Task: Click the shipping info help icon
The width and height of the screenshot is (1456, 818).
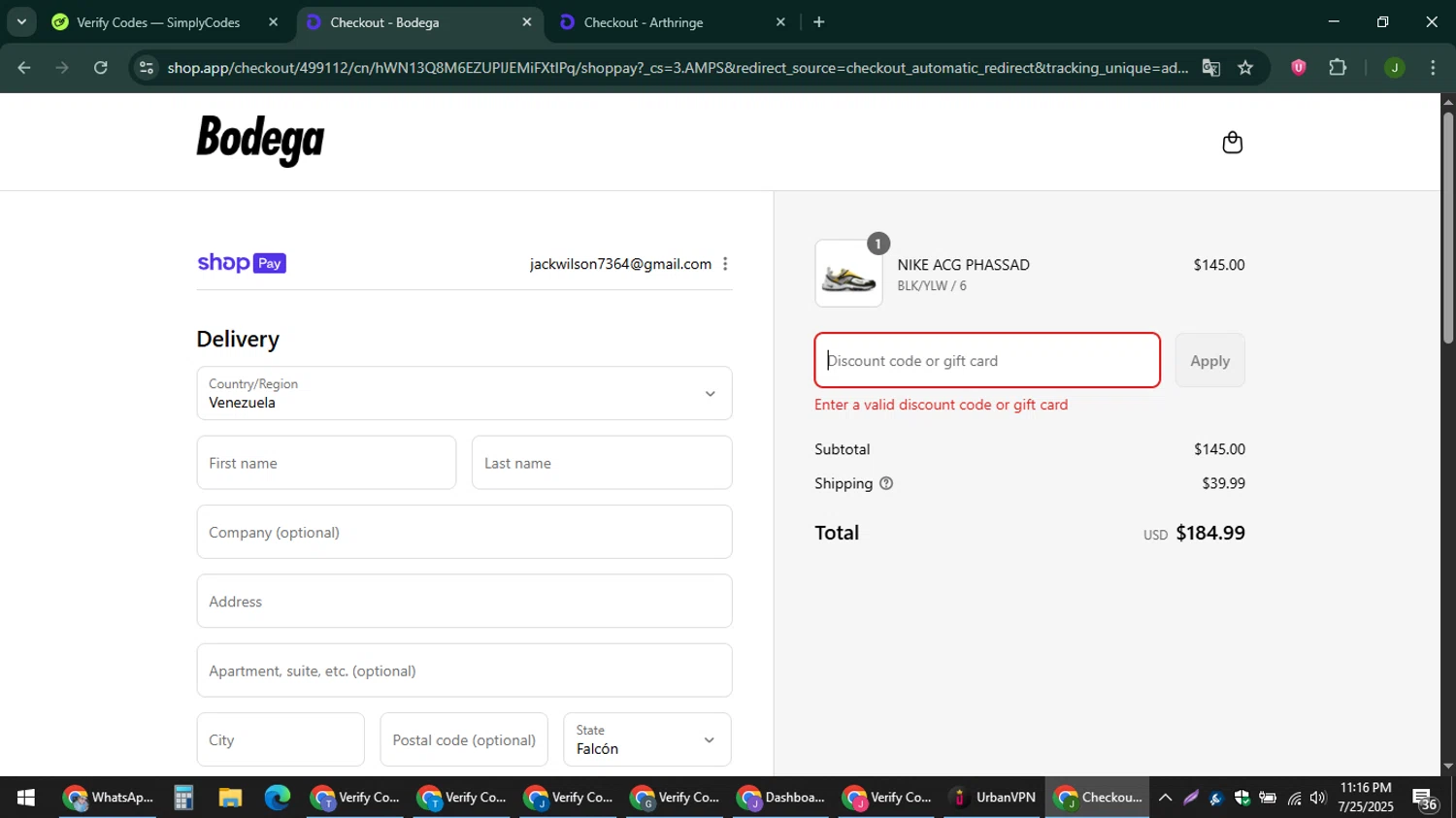Action: click(x=885, y=483)
